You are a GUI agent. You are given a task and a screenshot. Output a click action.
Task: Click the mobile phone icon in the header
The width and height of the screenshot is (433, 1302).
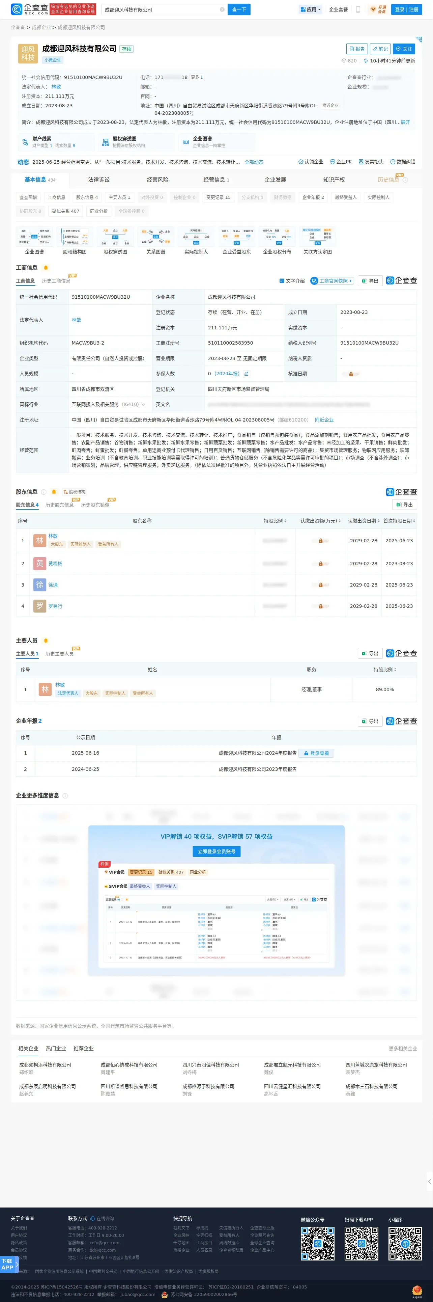click(358, 9)
